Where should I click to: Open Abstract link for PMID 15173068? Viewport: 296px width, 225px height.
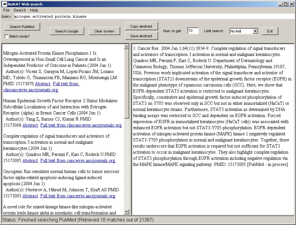30,125
